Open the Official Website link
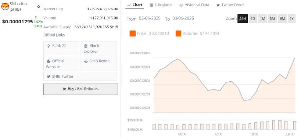 (61, 64)
